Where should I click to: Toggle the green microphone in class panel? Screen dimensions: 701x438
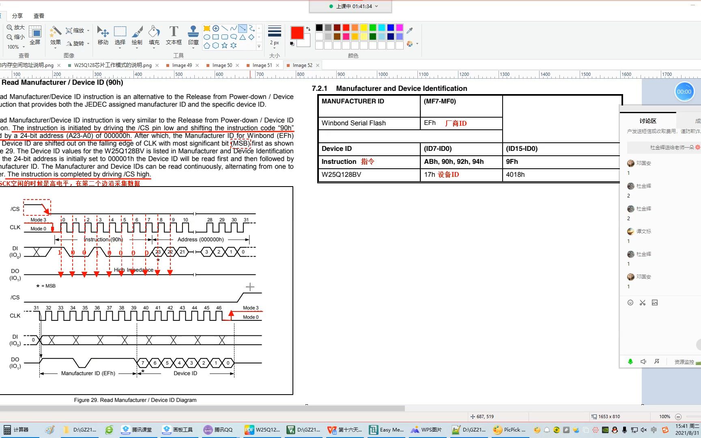pos(630,361)
